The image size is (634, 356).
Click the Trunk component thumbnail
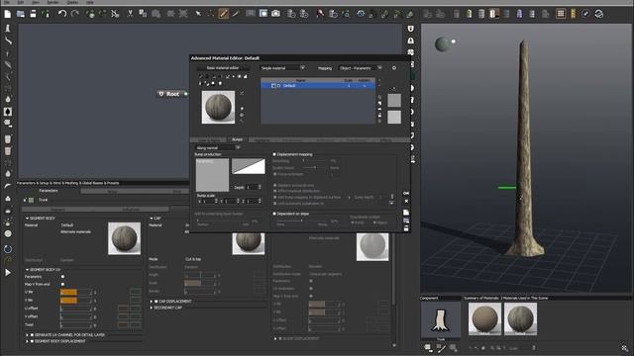pos(441,319)
